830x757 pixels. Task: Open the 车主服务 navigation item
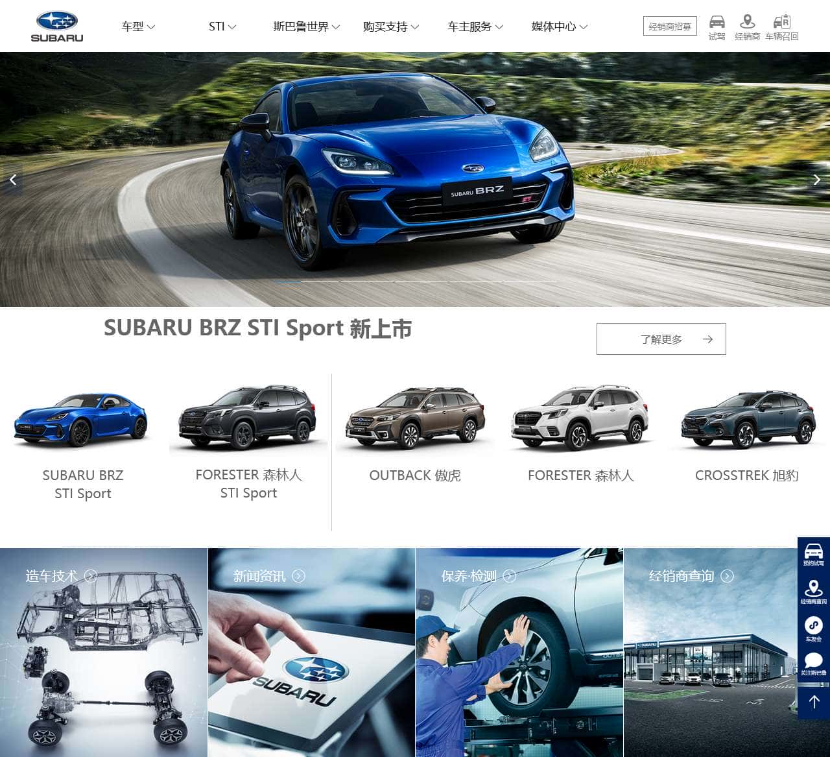469,27
